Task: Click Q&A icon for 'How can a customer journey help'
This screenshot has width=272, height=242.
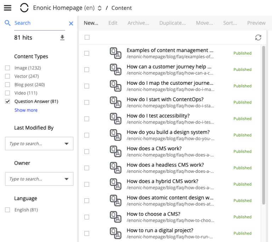Action: (115, 70)
